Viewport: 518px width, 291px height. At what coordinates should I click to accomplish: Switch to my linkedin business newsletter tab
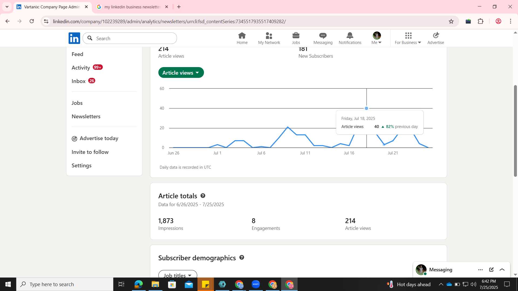coord(132,7)
